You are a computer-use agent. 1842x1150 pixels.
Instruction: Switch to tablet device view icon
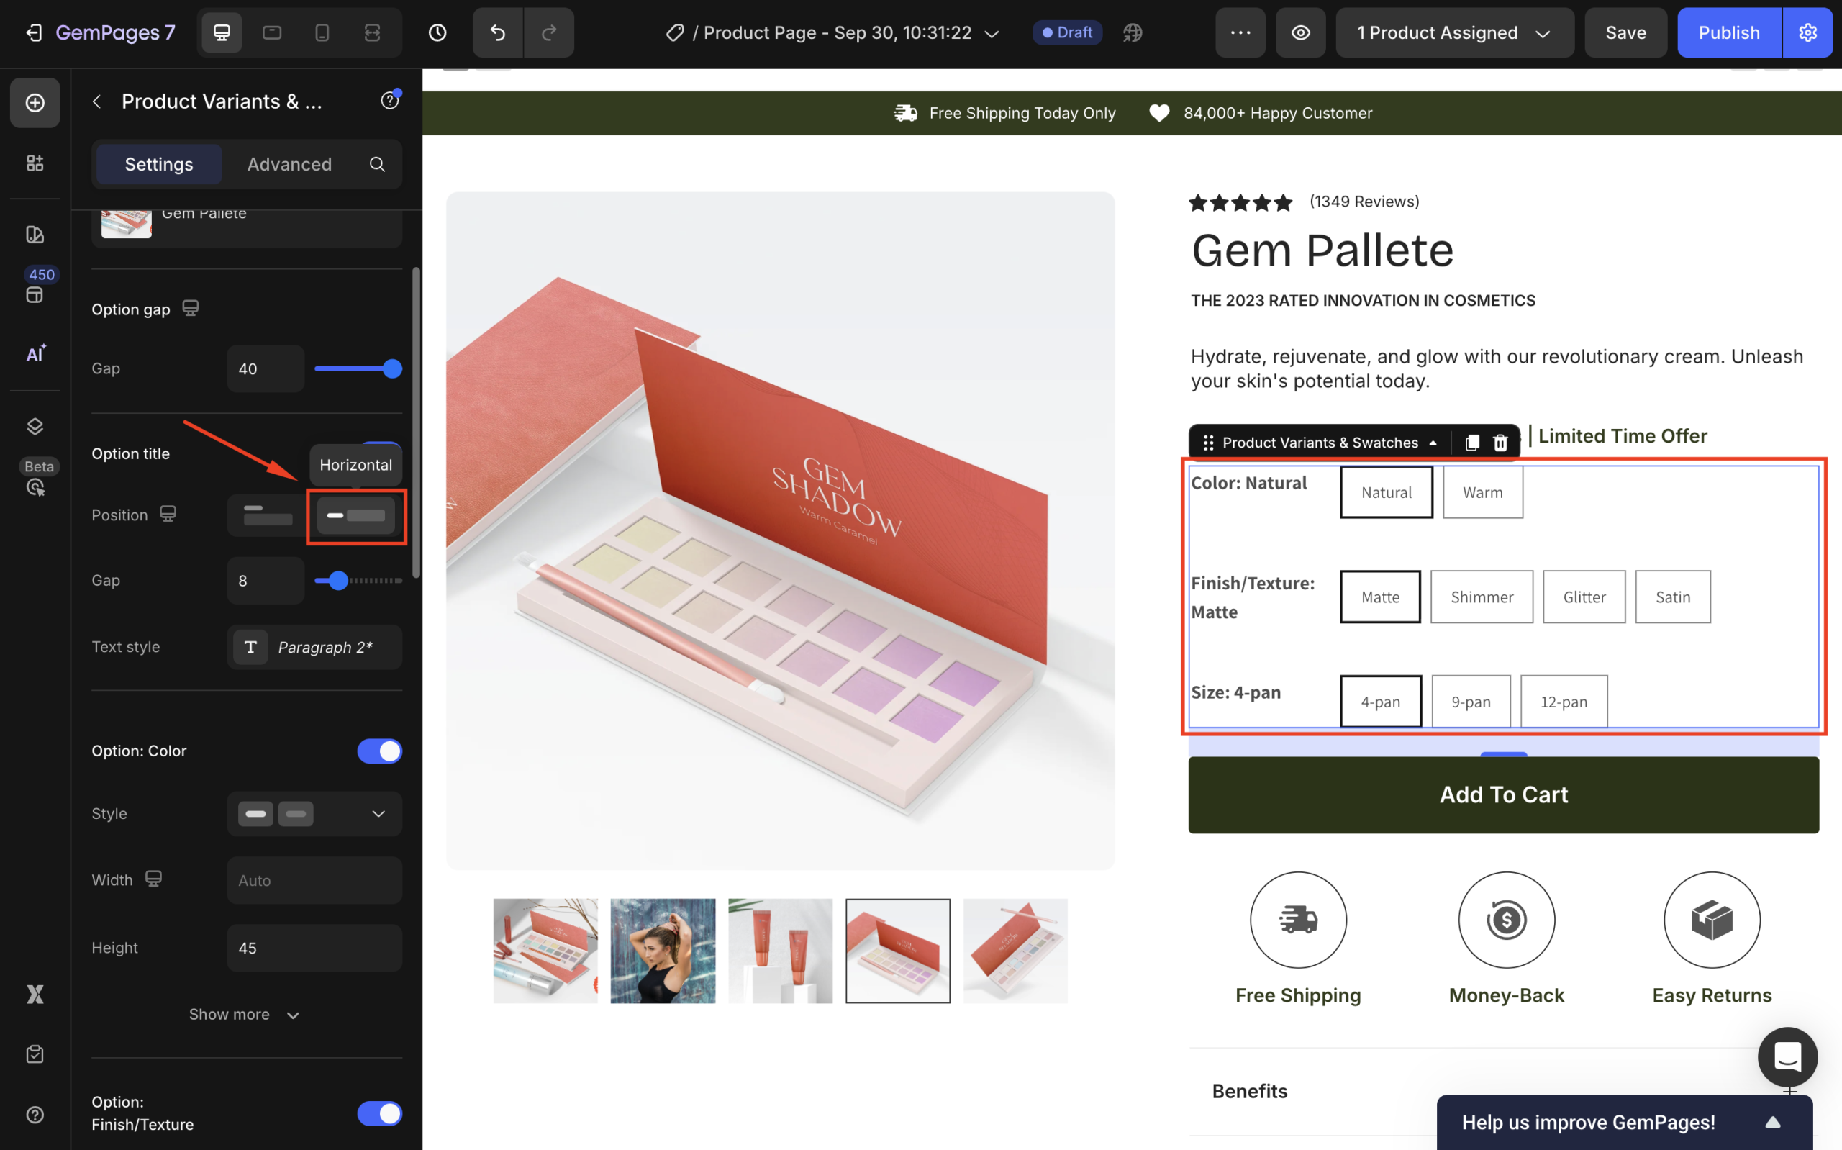(x=271, y=32)
